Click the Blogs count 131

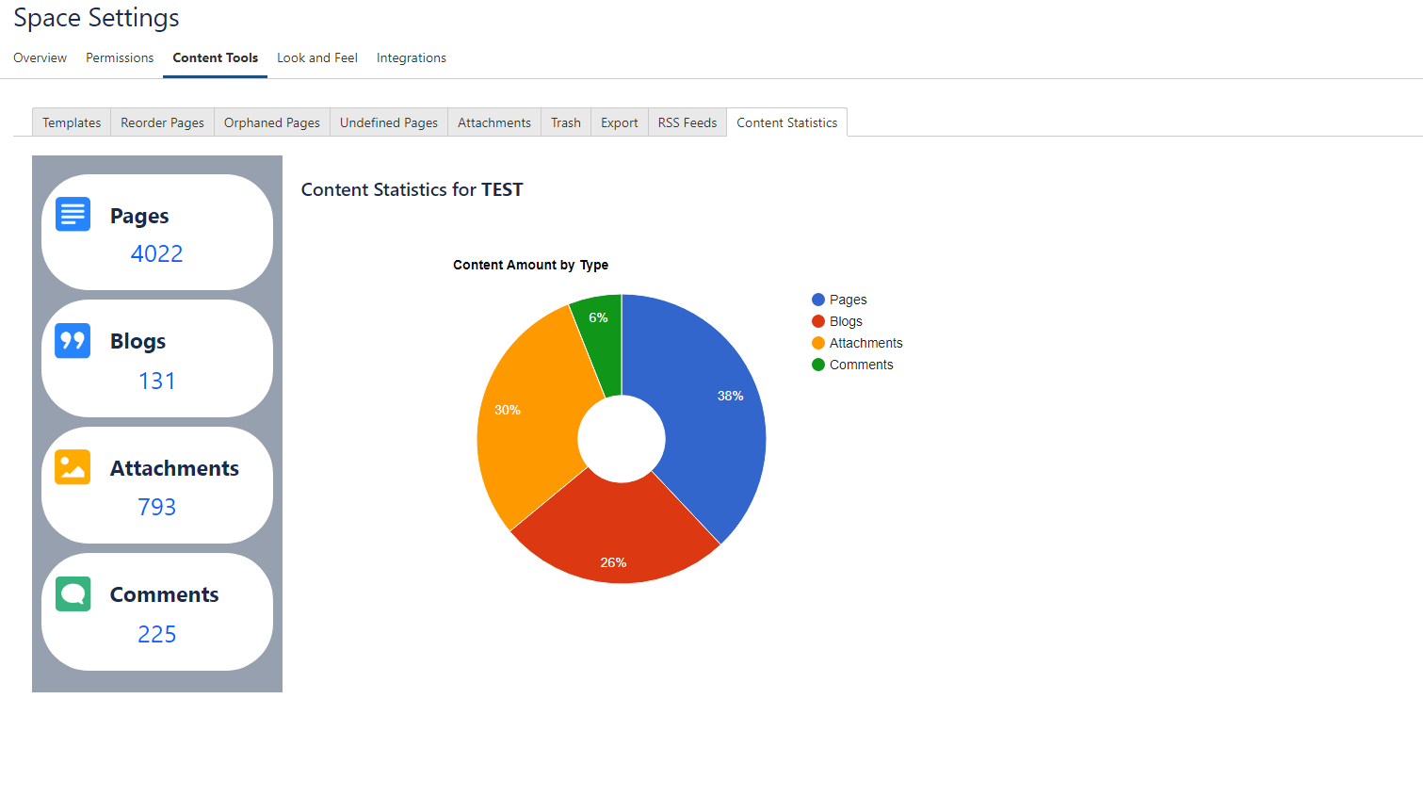(156, 381)
